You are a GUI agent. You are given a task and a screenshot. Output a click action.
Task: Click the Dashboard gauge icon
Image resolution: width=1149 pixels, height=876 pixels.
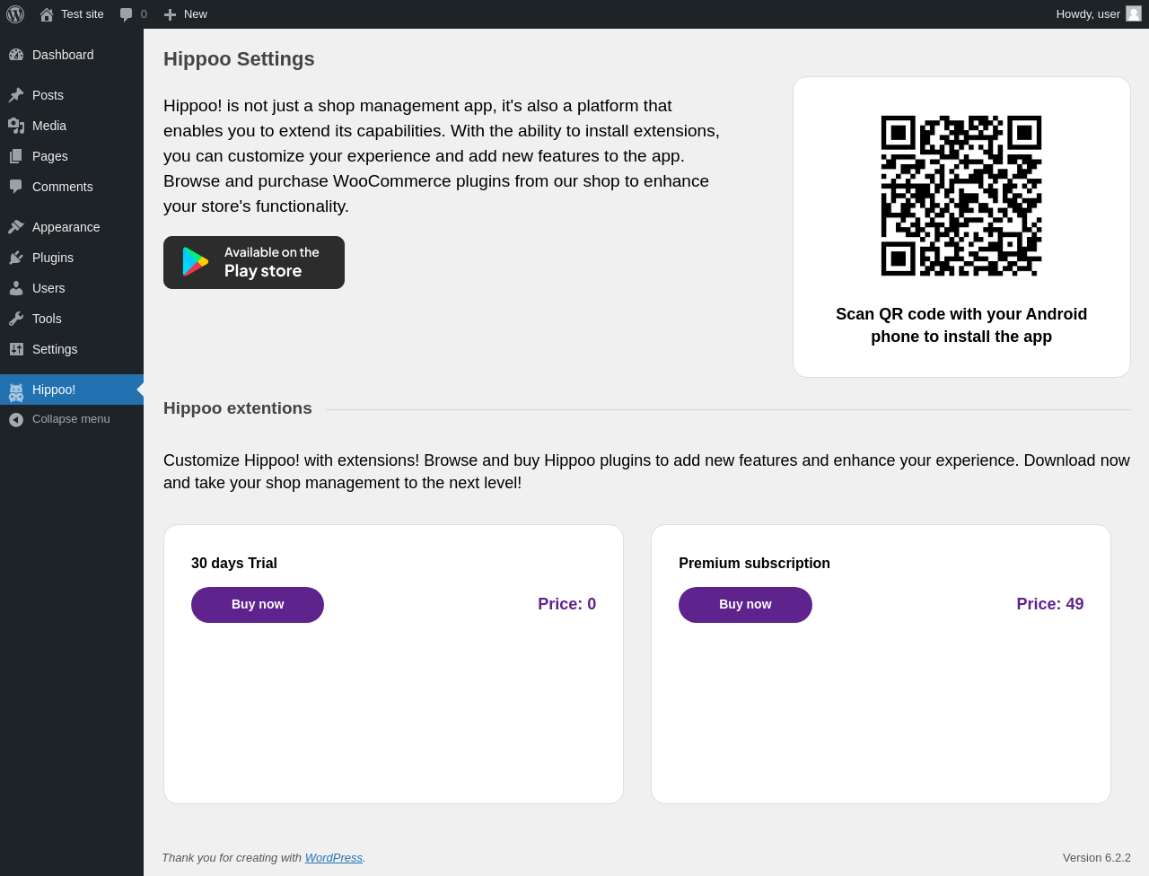(16, 55)
